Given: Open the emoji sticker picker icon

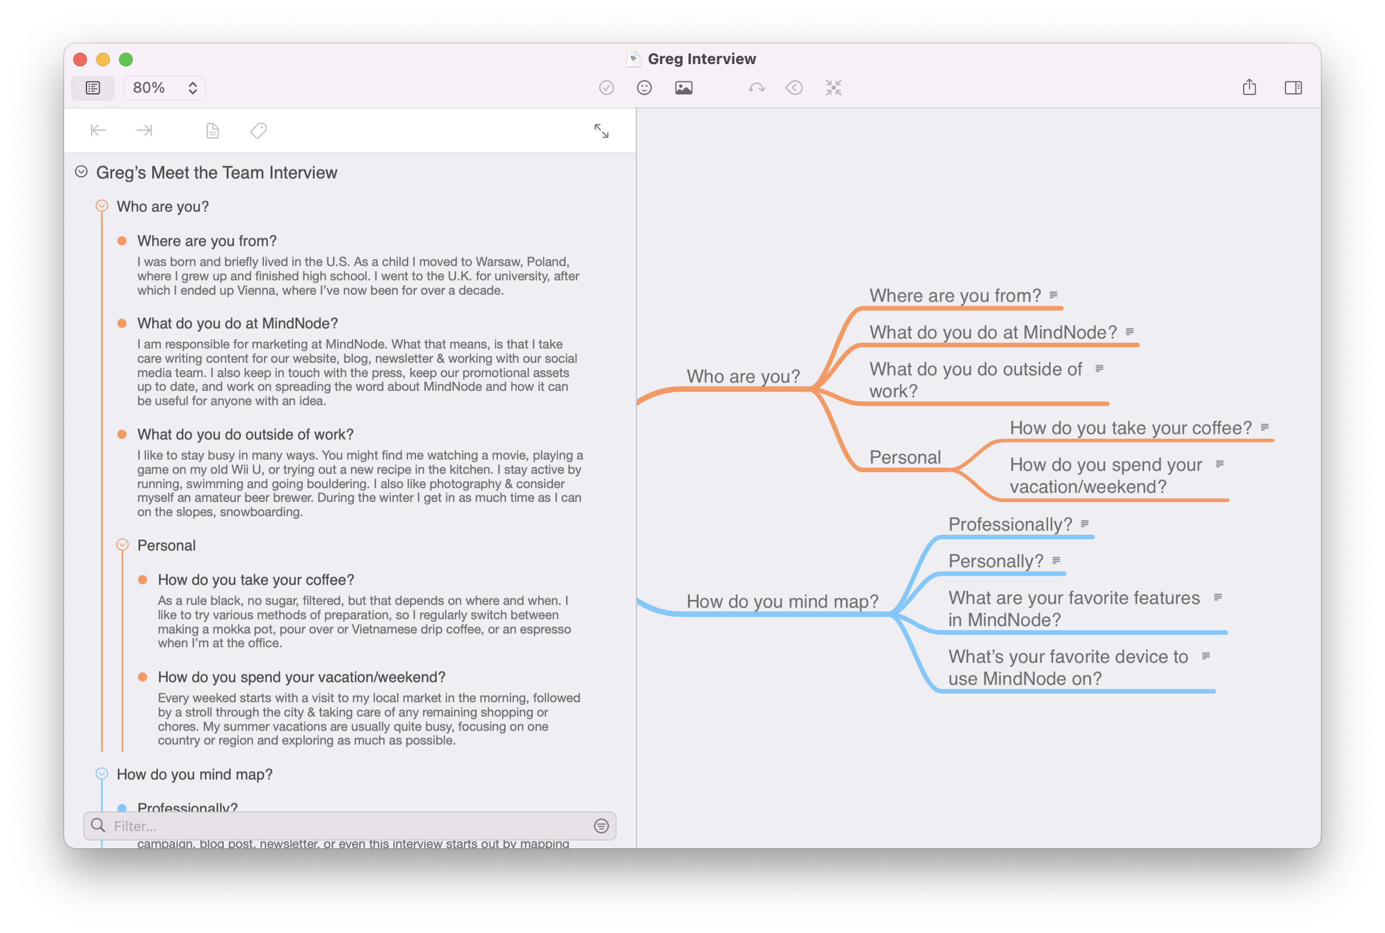Looking at the screenshot, I should pyautogui.click(x=644, y=88).
